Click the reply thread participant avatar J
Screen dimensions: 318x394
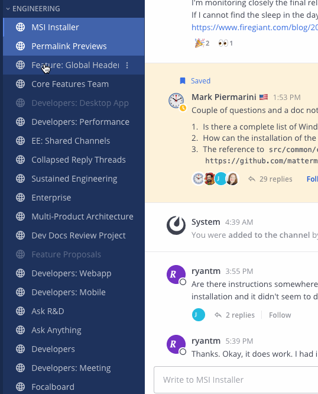point(199,315)
